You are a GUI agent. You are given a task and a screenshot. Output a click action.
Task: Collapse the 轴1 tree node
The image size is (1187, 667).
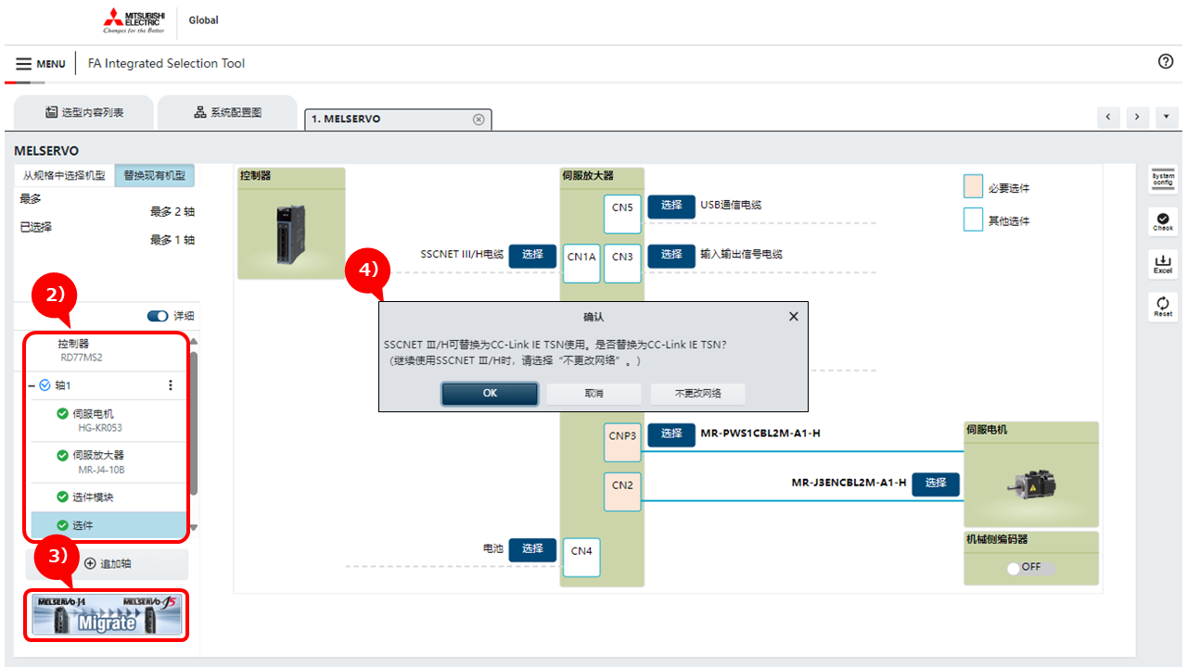[x=32, y=385]
